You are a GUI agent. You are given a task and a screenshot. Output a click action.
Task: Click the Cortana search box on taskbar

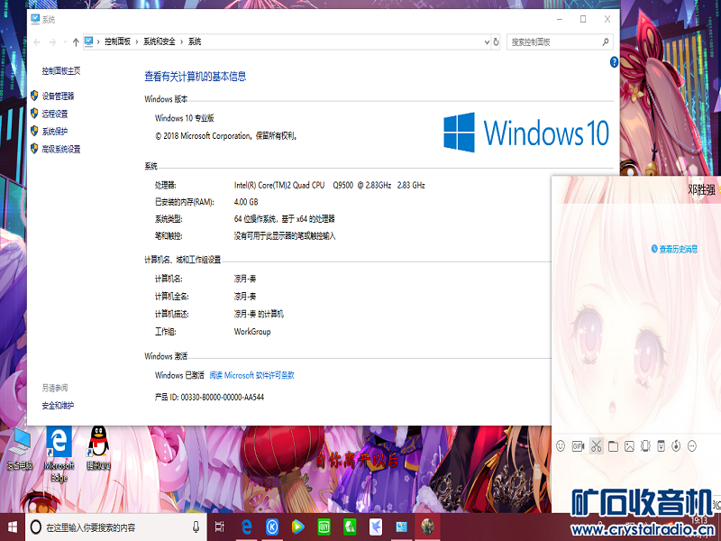[x=116, y=527]
